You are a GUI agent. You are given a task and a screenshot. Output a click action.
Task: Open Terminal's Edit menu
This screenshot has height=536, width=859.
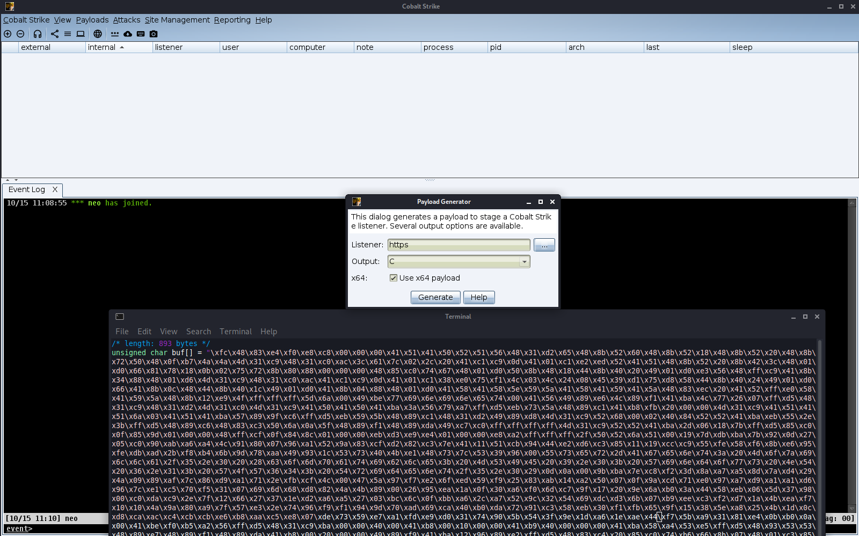click(x=144, y=332)
